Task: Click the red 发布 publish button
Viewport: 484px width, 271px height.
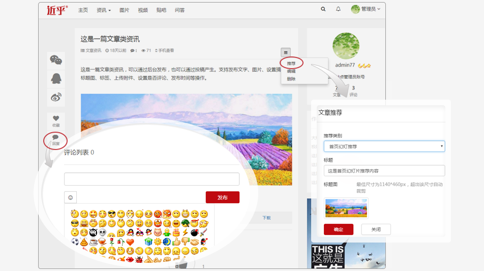Action: 223,198
